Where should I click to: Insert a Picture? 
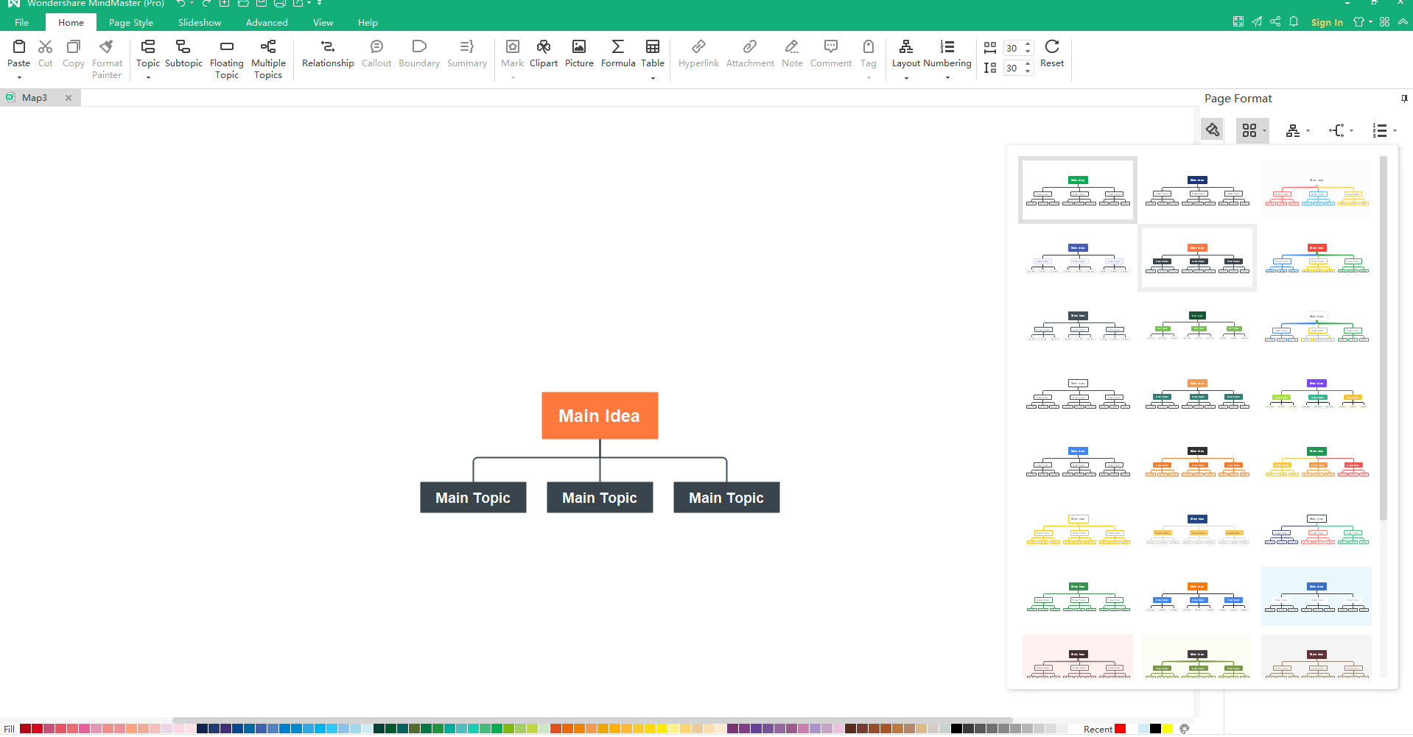(x=579, y=54)
